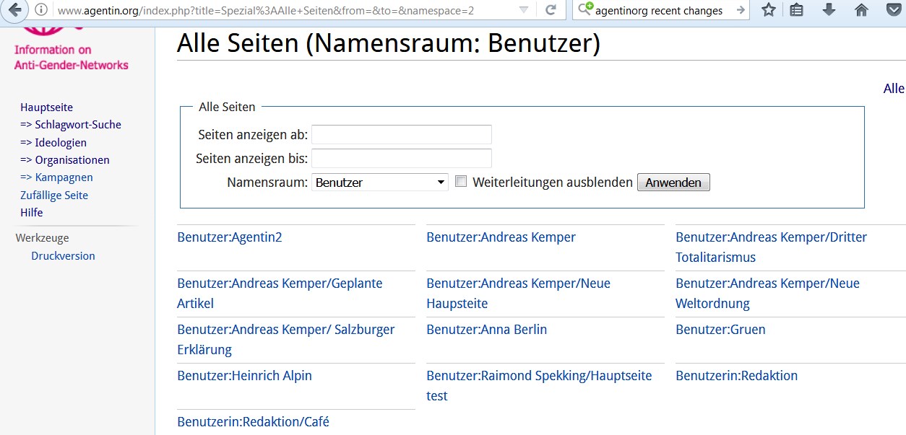Bookmark this page with the star icon

point(769,10)
